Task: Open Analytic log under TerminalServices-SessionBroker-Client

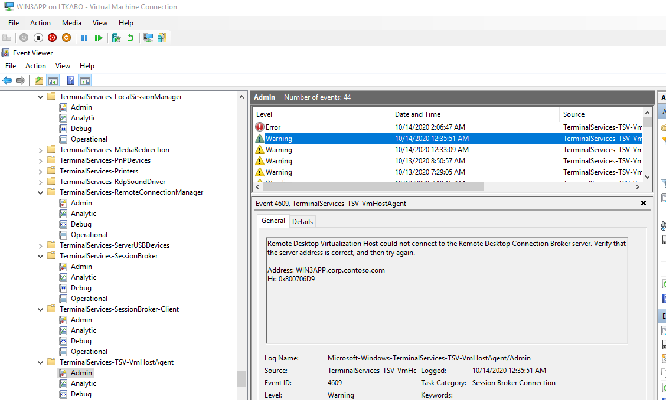Action: (x=83, y=330)
